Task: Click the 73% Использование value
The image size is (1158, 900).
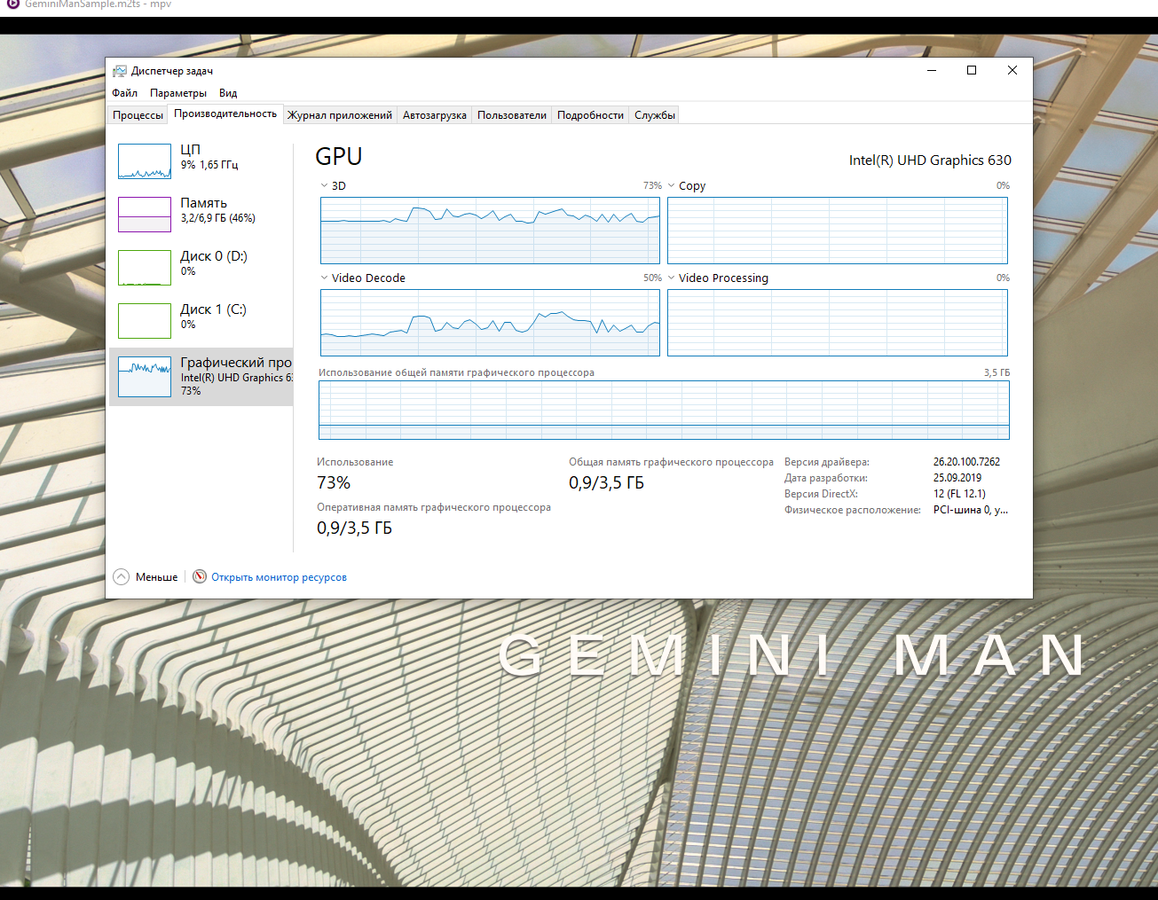Action: click(334, 483)
